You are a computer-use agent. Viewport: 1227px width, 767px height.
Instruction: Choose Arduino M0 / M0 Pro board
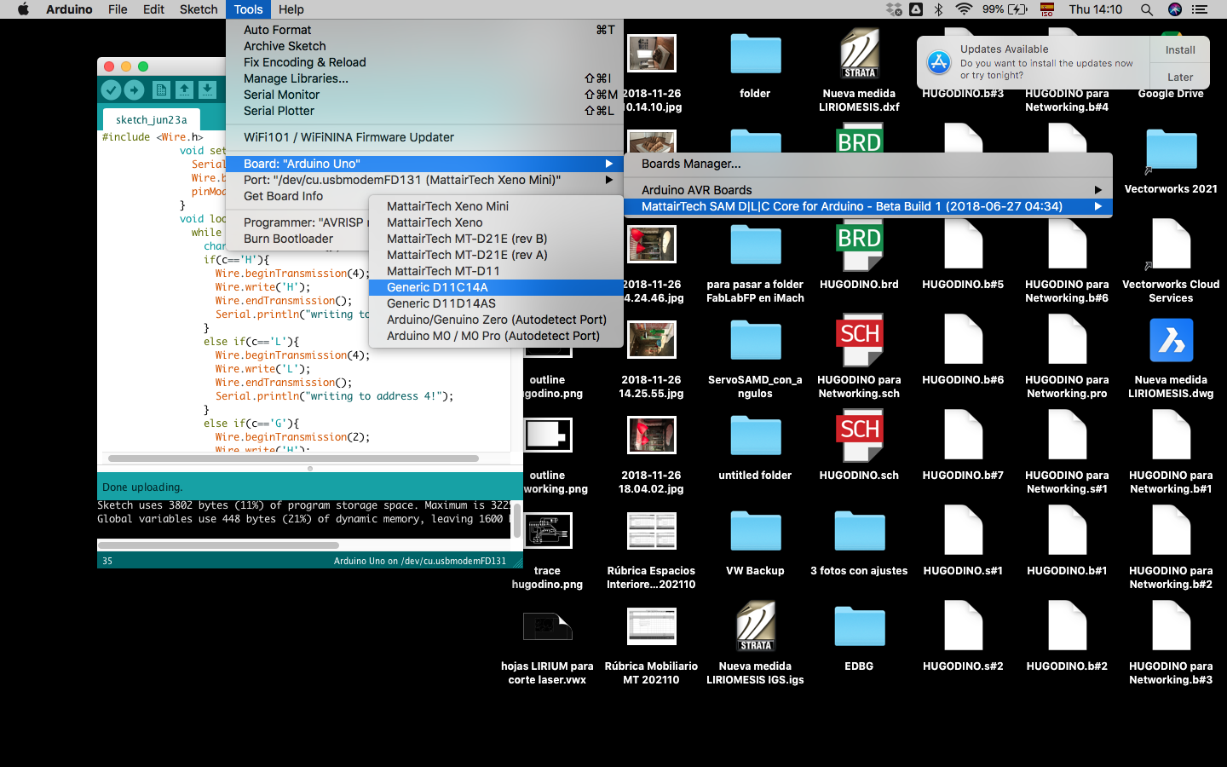point(497,336)
